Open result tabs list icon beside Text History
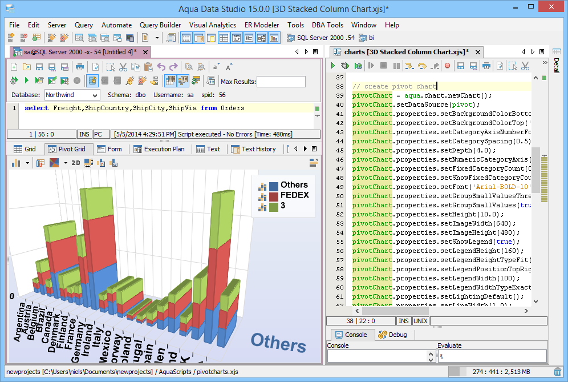The height and width of the screenshot is (382, 568). pos(314,148)
